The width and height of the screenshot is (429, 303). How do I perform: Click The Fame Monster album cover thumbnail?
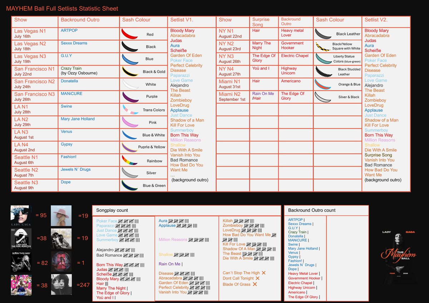coord(21,238)
